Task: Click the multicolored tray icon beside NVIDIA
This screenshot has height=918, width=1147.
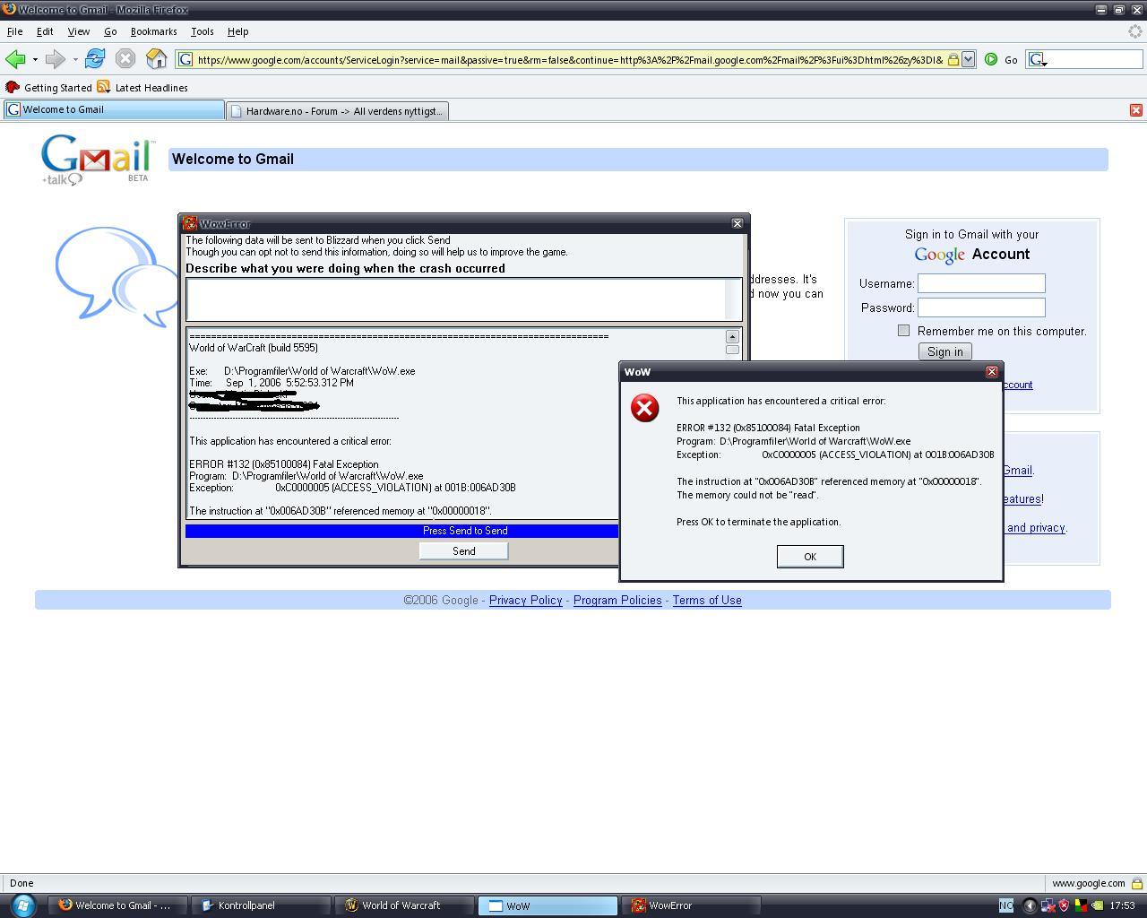Action: (1081, 905)
